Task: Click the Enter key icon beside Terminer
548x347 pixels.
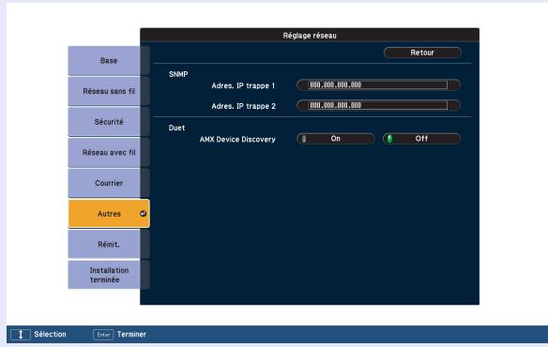Action: tap(103, 335)
